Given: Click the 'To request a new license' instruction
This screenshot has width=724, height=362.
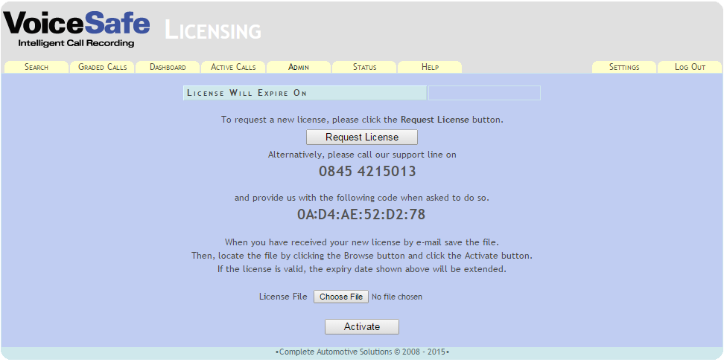Looking at the screenshot, I should pyautogui.click(x=362, y=120).
